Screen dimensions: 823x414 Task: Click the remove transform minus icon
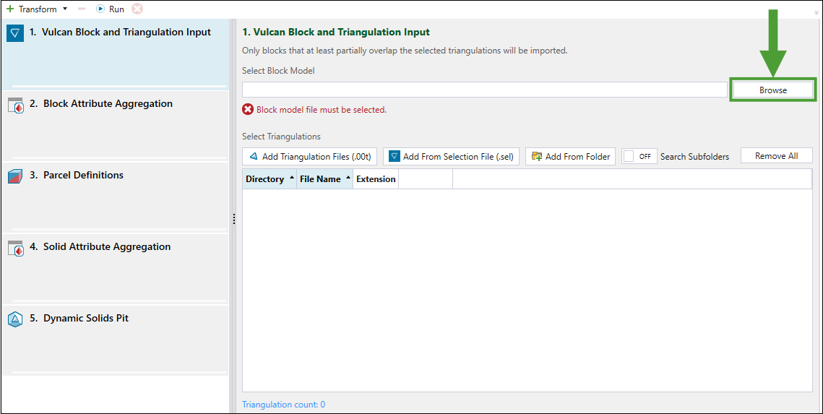pyautogui.click(x=82, y=9)
